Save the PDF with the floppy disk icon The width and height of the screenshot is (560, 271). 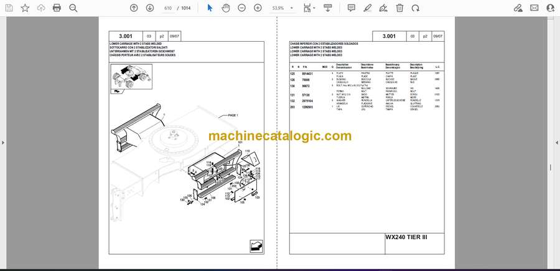[9, 8]
